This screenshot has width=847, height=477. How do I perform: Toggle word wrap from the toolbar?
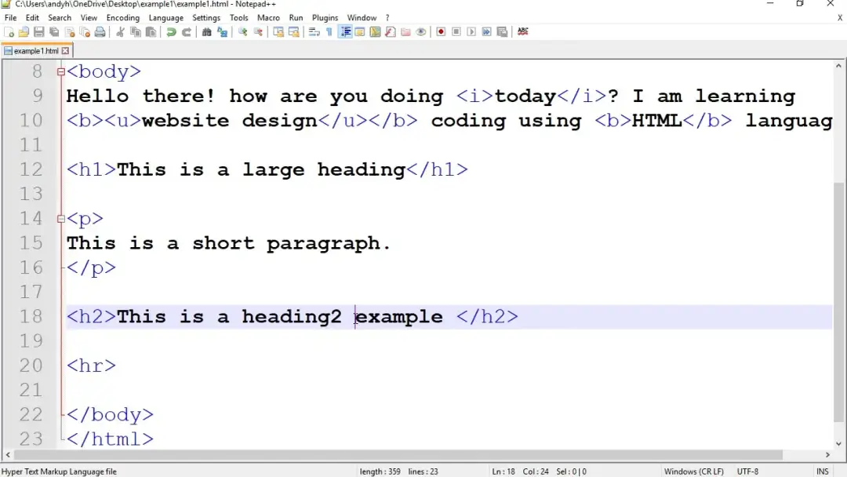pos(314,31)
